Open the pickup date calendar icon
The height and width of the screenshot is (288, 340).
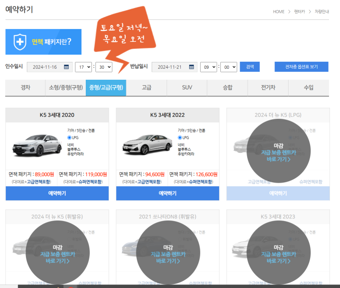[x=66, y=67]
